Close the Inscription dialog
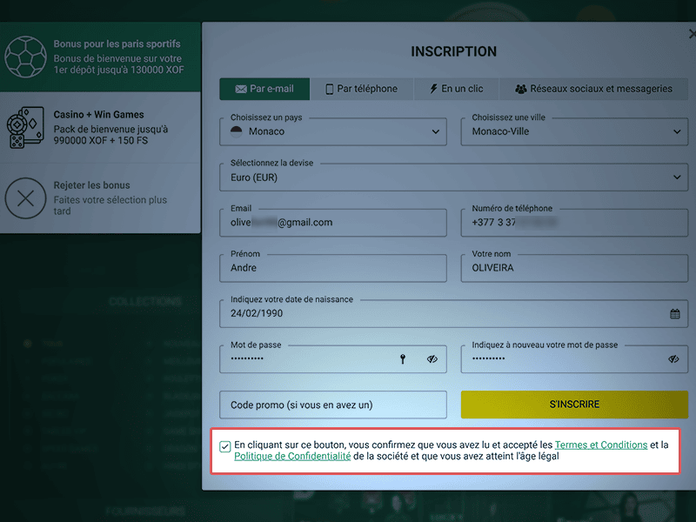The image size is (696, 522). [692, 34]
